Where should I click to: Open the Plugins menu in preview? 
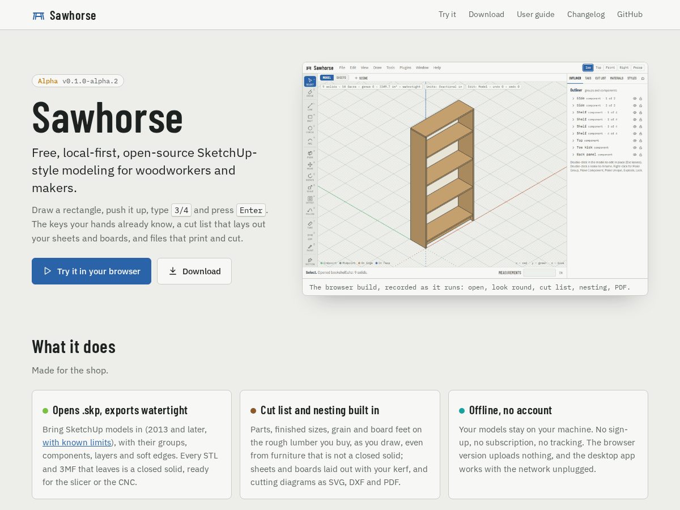pos(405,67)
